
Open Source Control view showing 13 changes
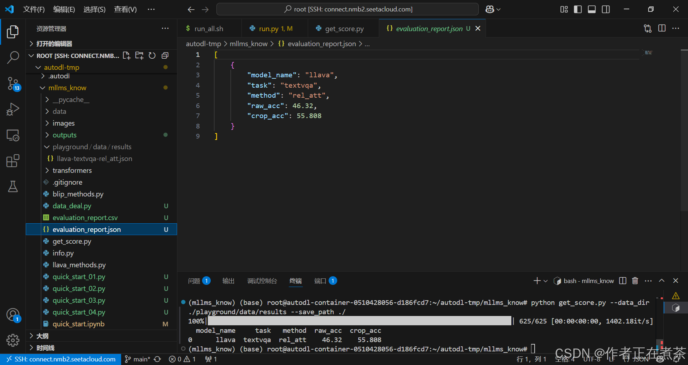click(x=13, y=83)
